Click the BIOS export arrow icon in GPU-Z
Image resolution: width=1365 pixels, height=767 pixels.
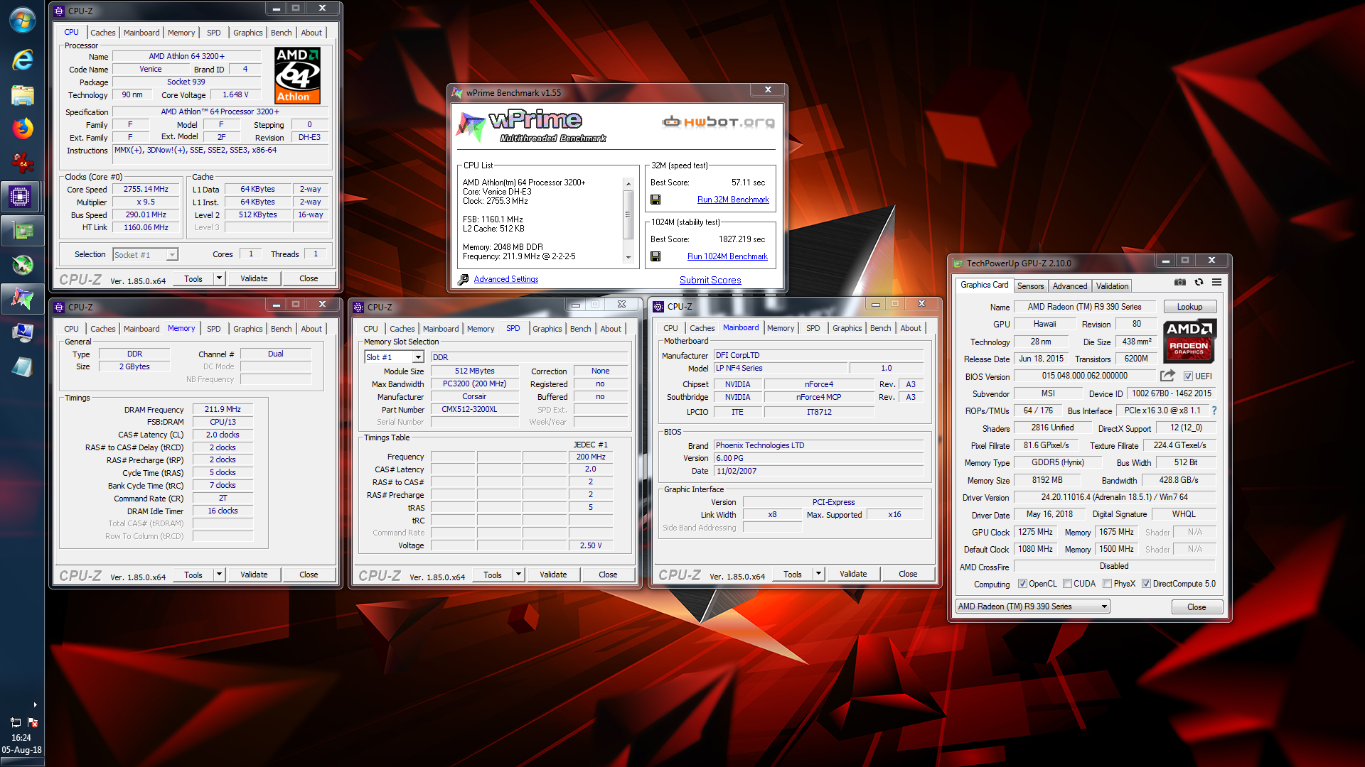click(1167, 375)
